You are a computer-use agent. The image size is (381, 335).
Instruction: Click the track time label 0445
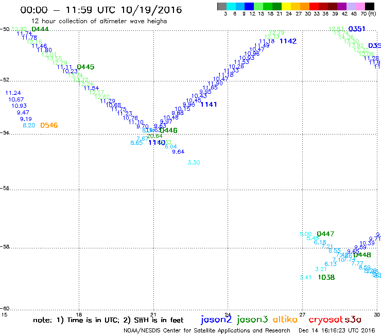[85, 67]
